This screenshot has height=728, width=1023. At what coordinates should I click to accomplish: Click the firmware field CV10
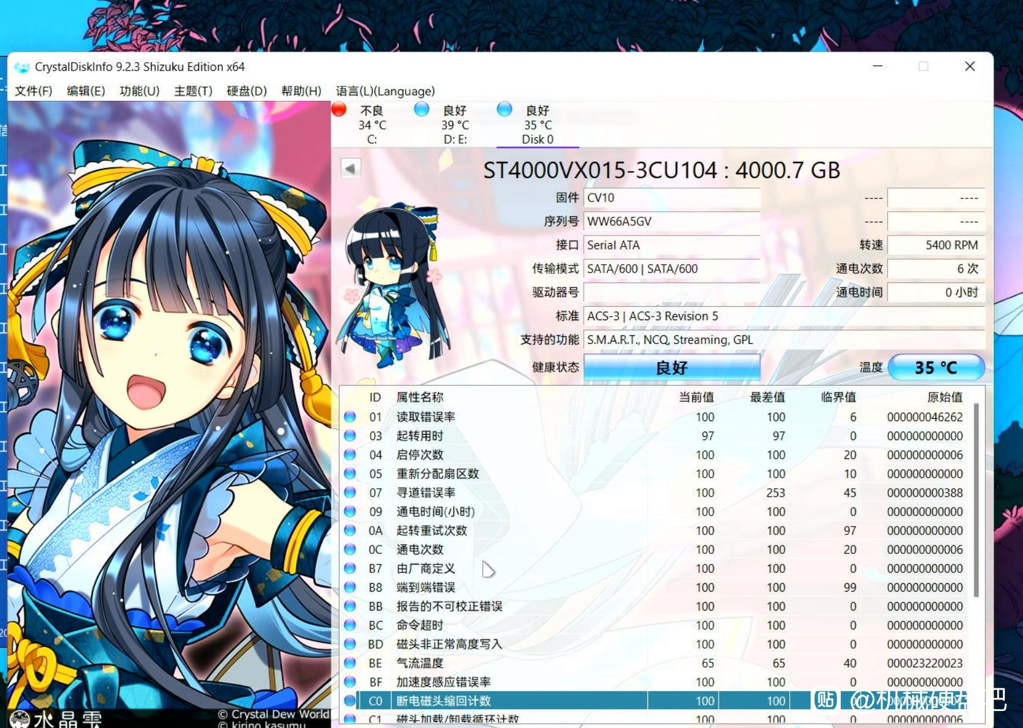tap(672, 198)
